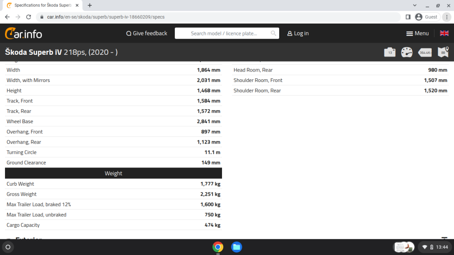
Task: Select the Ground Clearance label
Action: (x=26, y=163)
